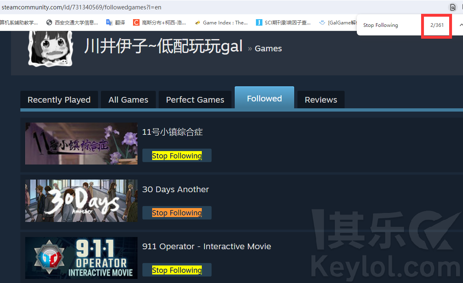Open the 30 Days Another title link

point(175,189)
